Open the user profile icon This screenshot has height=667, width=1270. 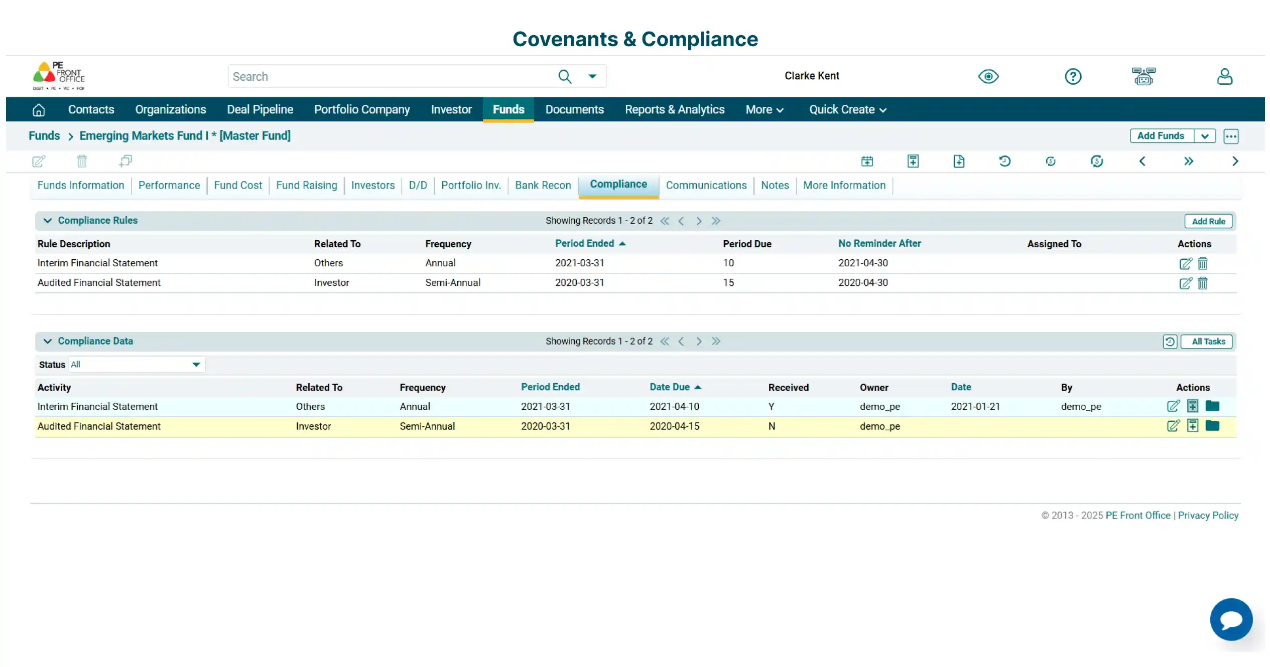[x=1224, y=76]
